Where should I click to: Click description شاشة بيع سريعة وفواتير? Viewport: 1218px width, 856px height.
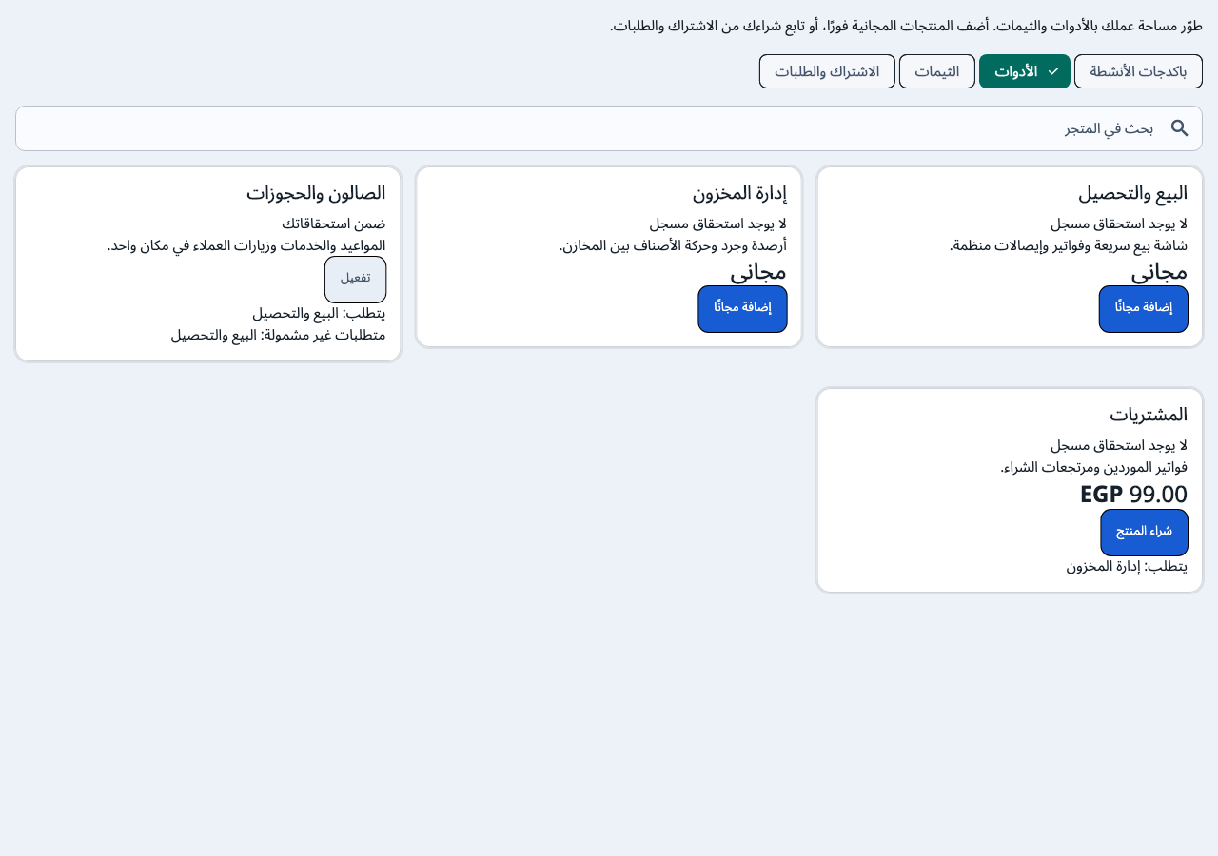pos(1069,245)
